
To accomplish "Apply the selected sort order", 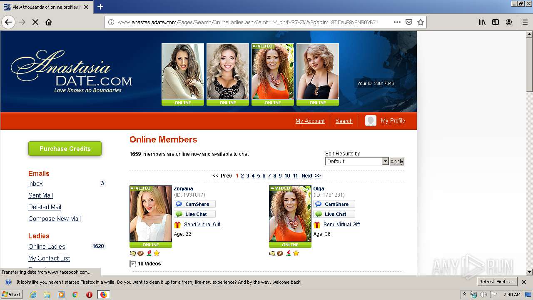I will 397,161.
